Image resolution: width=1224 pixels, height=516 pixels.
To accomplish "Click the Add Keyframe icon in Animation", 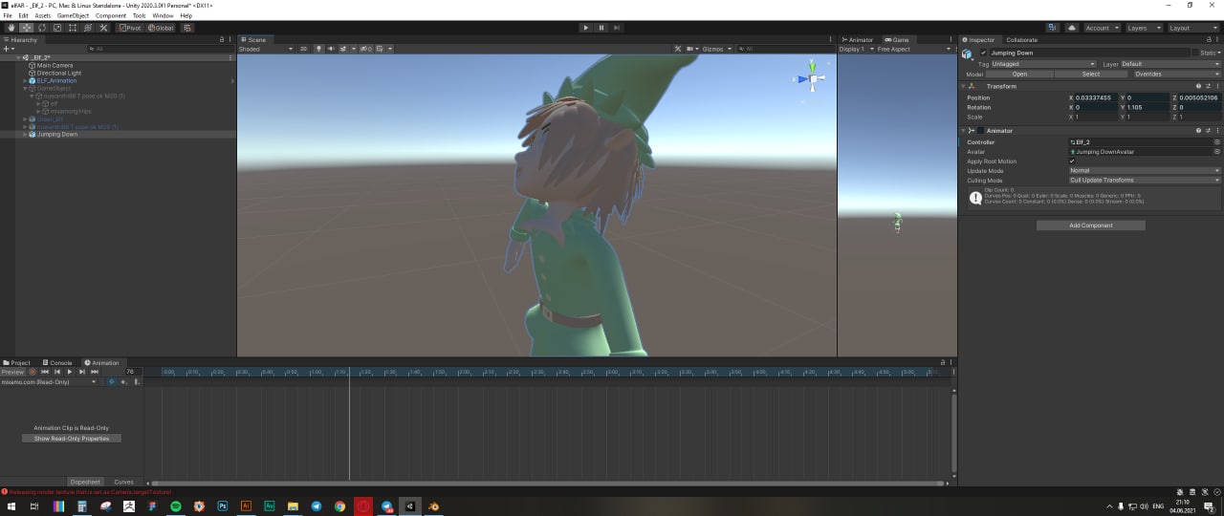I will tap(123, 382).
